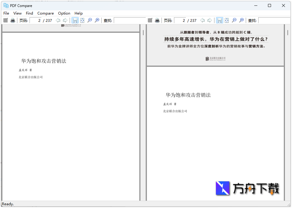Zoom in the right pane document

(241, 20)
